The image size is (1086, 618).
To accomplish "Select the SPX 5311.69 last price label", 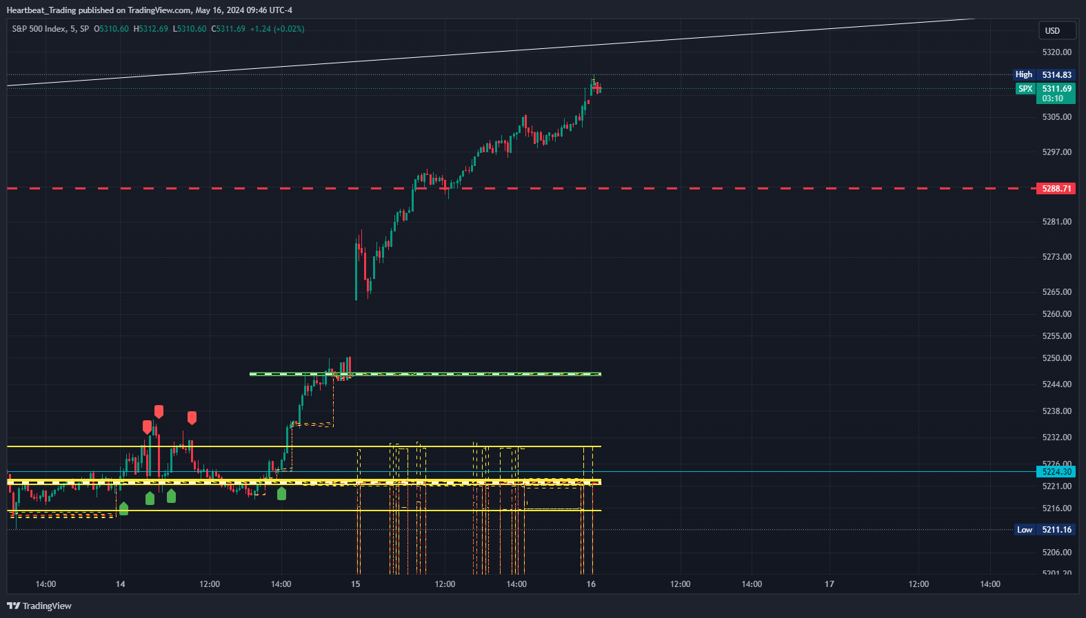I will tap(1045, 93).
